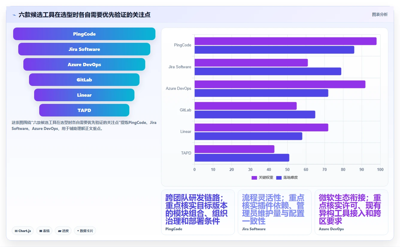Click the description paragraph below the funnel
Screen dimensions: 400x247
(x=84, y=126)
